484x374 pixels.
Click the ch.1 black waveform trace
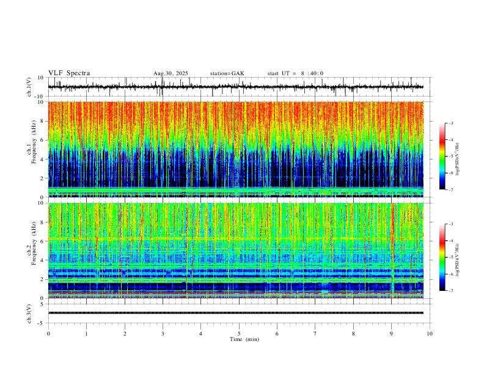(x=235, y=87)
